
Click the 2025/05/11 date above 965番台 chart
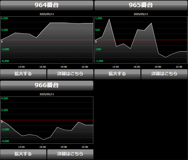tap(141, 14)
